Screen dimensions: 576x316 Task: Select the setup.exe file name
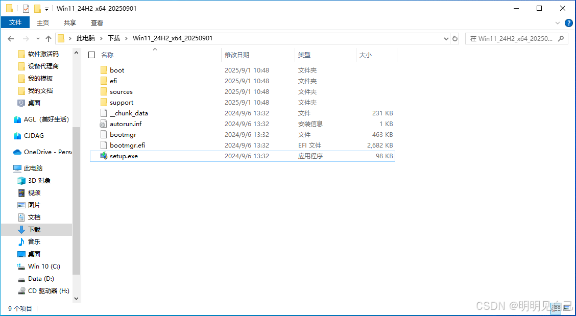point(124,156)
